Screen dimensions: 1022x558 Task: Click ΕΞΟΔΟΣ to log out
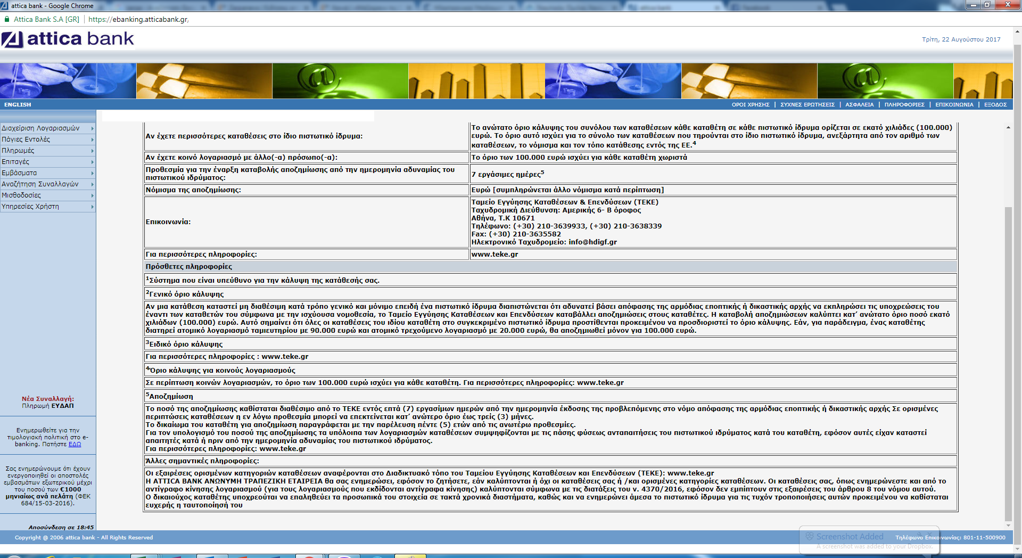pos(995,105)
